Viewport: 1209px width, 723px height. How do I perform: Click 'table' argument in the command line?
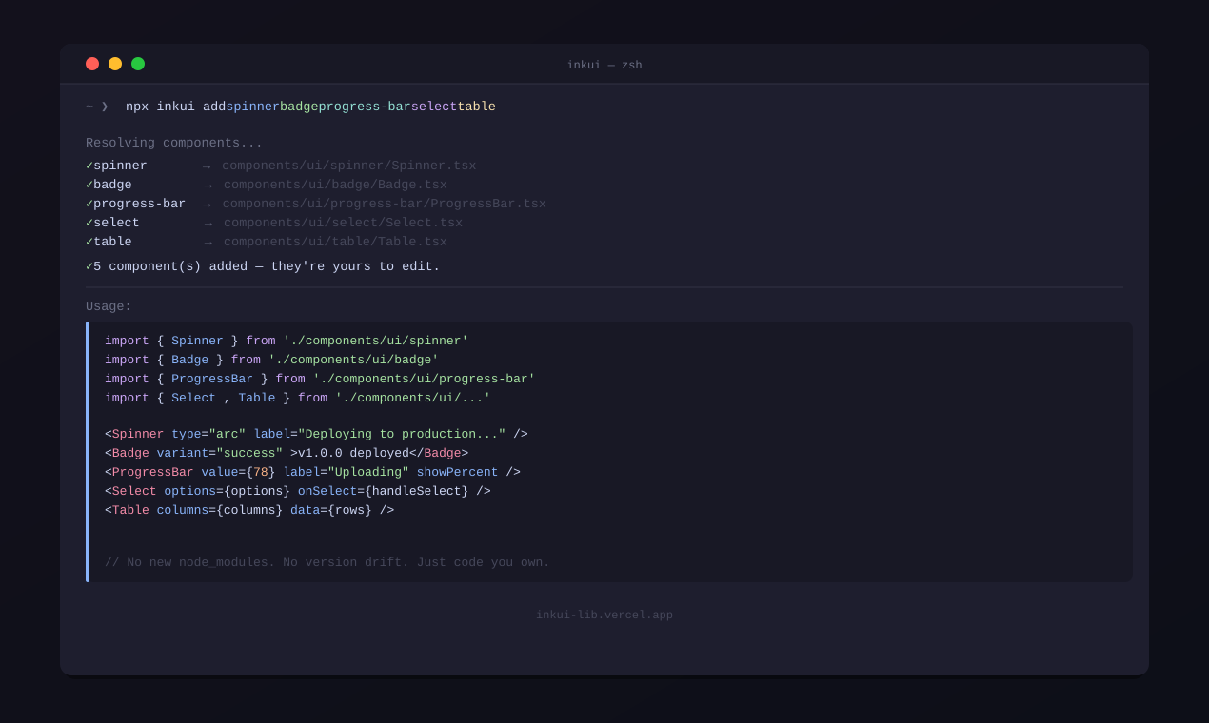pos(476,107)
